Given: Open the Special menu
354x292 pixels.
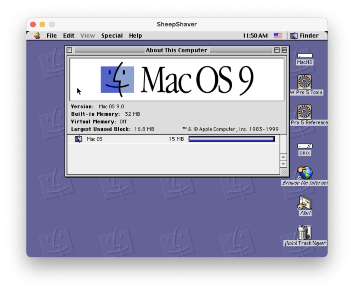Looking at the screenshot, I should pos(112,36).
